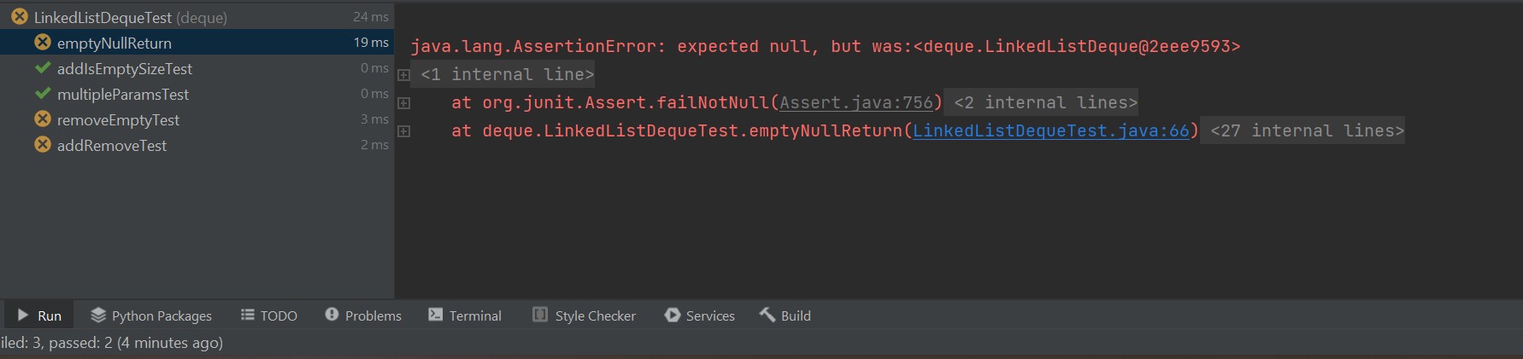
Task: Click failed status icon of LinkedListDequeTest
Action: (20, 16)
